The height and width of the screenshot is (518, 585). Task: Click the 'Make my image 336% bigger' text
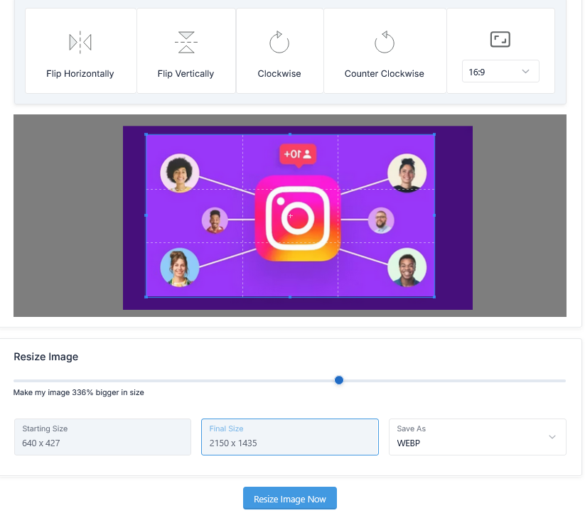point(79,392)
